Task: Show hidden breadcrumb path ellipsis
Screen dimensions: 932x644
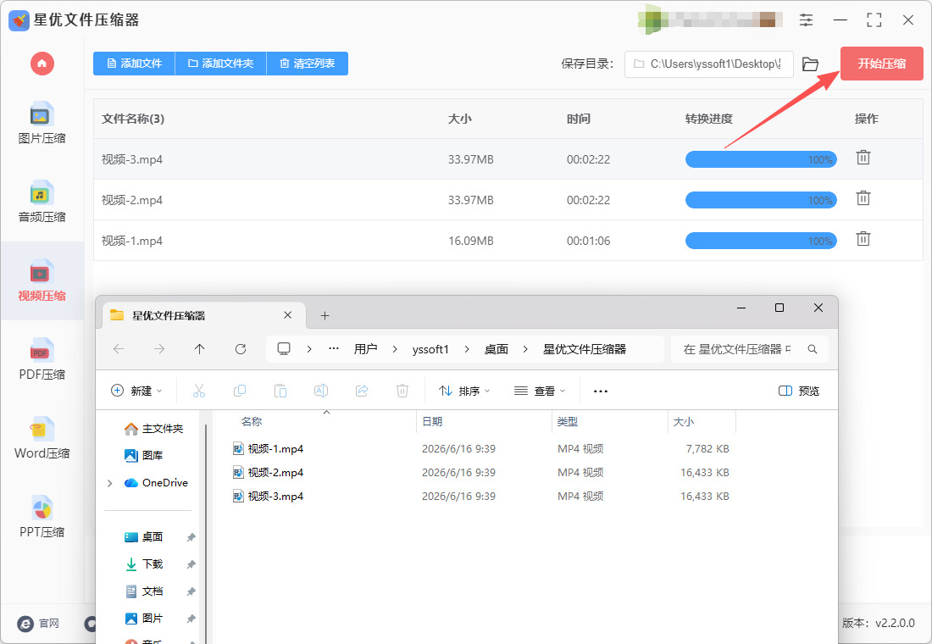Action: pyautogui.click(x=334, y=349)
